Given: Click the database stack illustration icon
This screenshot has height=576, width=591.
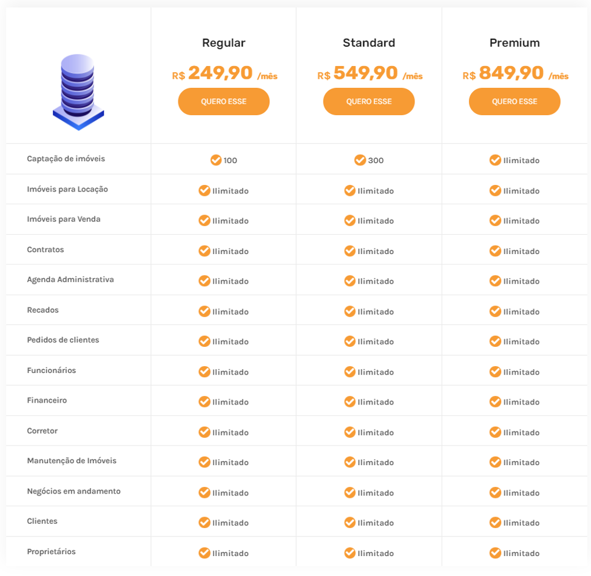Looking at the screenshot, I should tap(78, 92).
